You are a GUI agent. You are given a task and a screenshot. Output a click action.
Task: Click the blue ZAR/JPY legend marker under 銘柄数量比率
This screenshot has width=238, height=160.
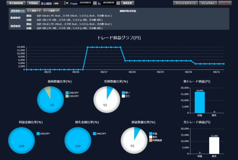tap(67, 93)
